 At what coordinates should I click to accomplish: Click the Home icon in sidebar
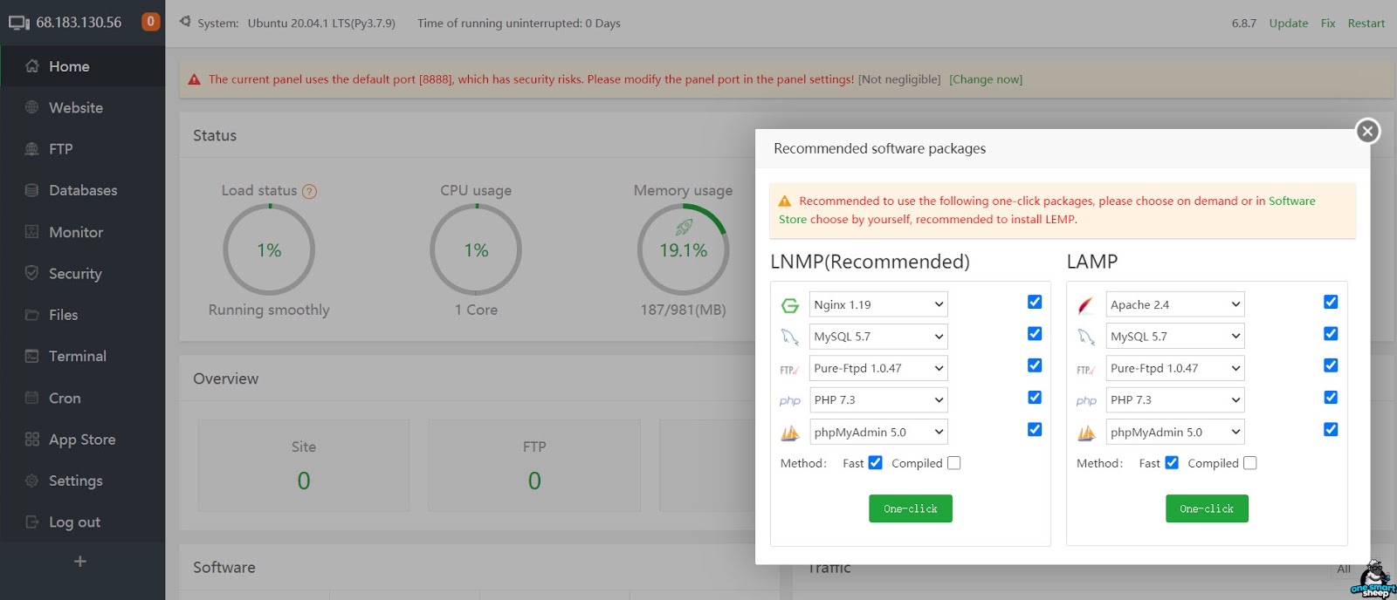click(32, 66)
